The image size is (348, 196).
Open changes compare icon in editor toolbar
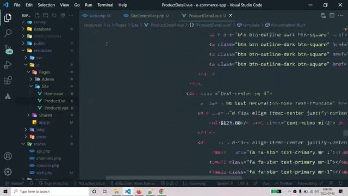click(x=324, y=15)
